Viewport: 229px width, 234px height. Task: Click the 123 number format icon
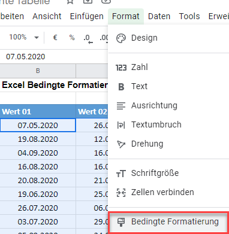[x=121, y=68]
